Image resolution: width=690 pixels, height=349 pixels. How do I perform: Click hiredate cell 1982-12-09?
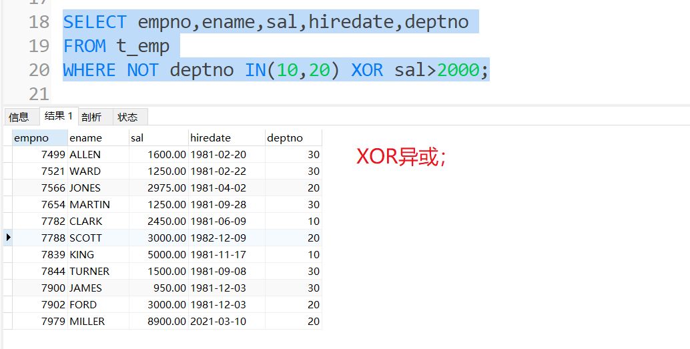tap(227, 238)
